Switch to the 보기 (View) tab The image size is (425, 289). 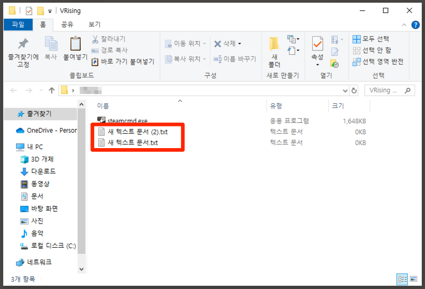tap(94, 25)
